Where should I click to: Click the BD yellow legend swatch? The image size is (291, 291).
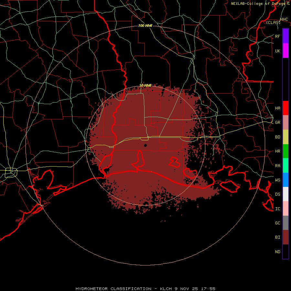click(286, 137)
